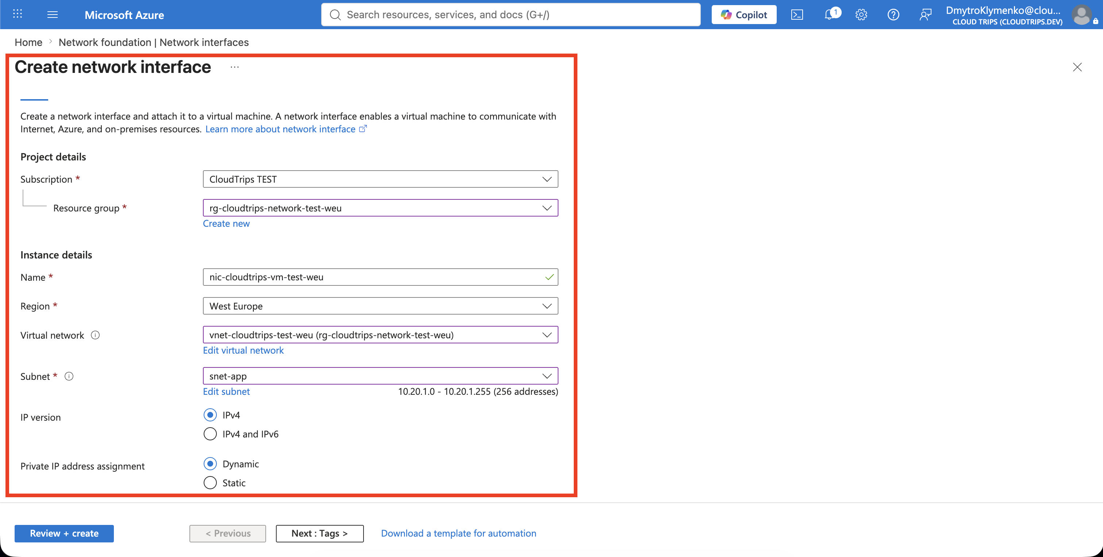Screen dimensions: 1103x557
Task: Select Dynamic private IP assignment
Action: pos(210,463)
